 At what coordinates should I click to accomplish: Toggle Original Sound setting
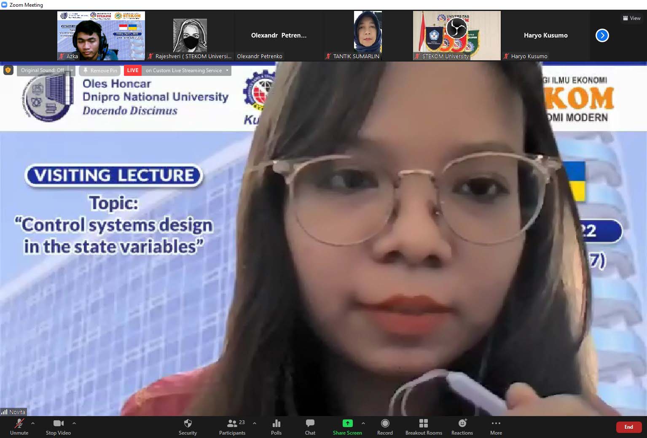(x=42, y=70)
